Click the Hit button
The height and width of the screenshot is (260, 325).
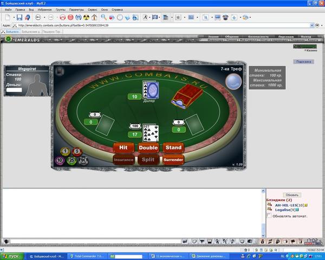(x=123, y=148)
